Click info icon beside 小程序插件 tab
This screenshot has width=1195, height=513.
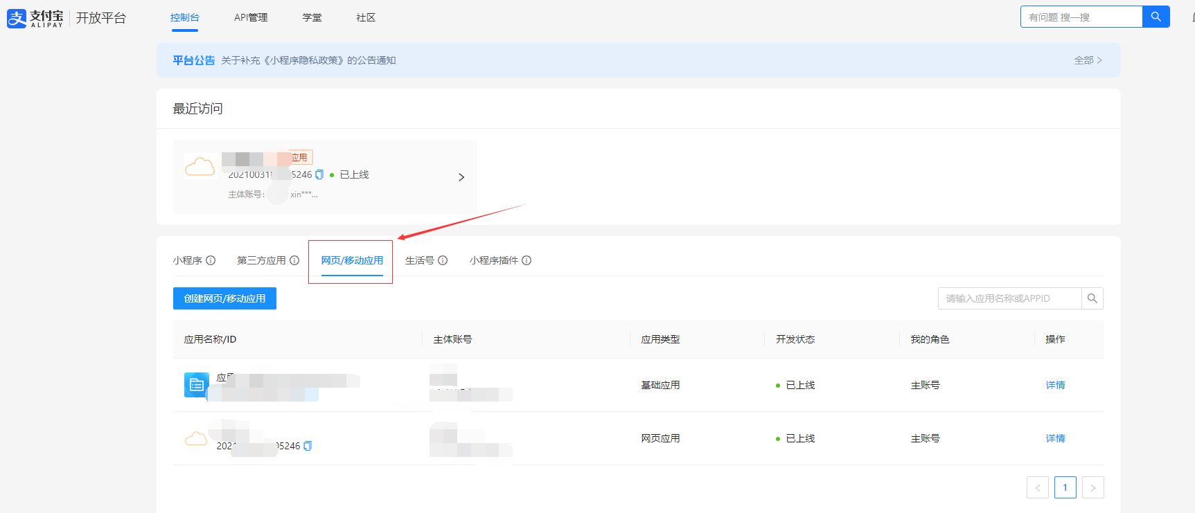[526, 260]
